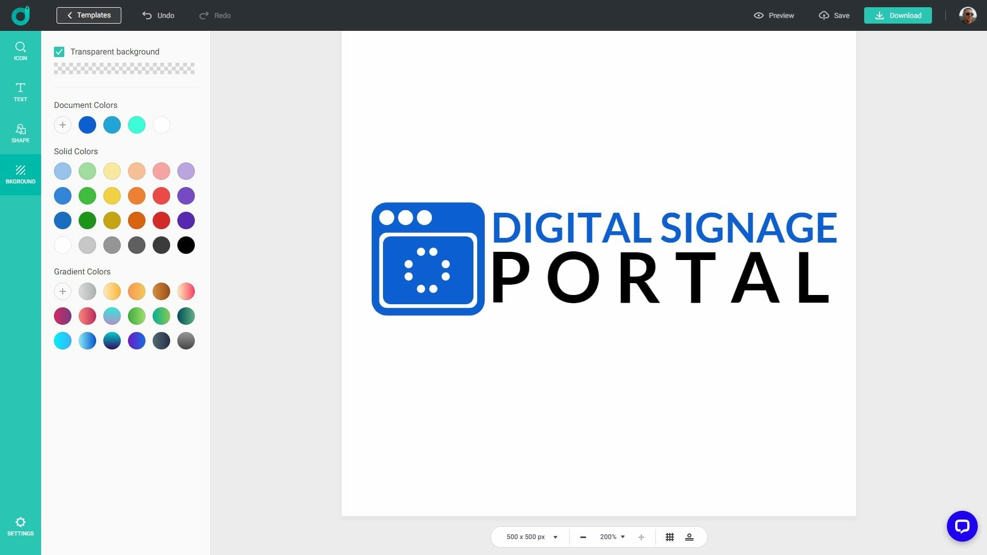This screenshot has width=987, height=555.
Task: Select the Text tool from the sidebar
Action: click(x=20, y=92)
